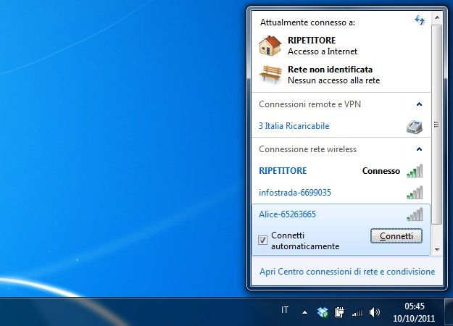Screen dimensions: 453x326
Task: Click the phone icon beside 3 Italia Ricaricabile
Action: pos(415,127)
